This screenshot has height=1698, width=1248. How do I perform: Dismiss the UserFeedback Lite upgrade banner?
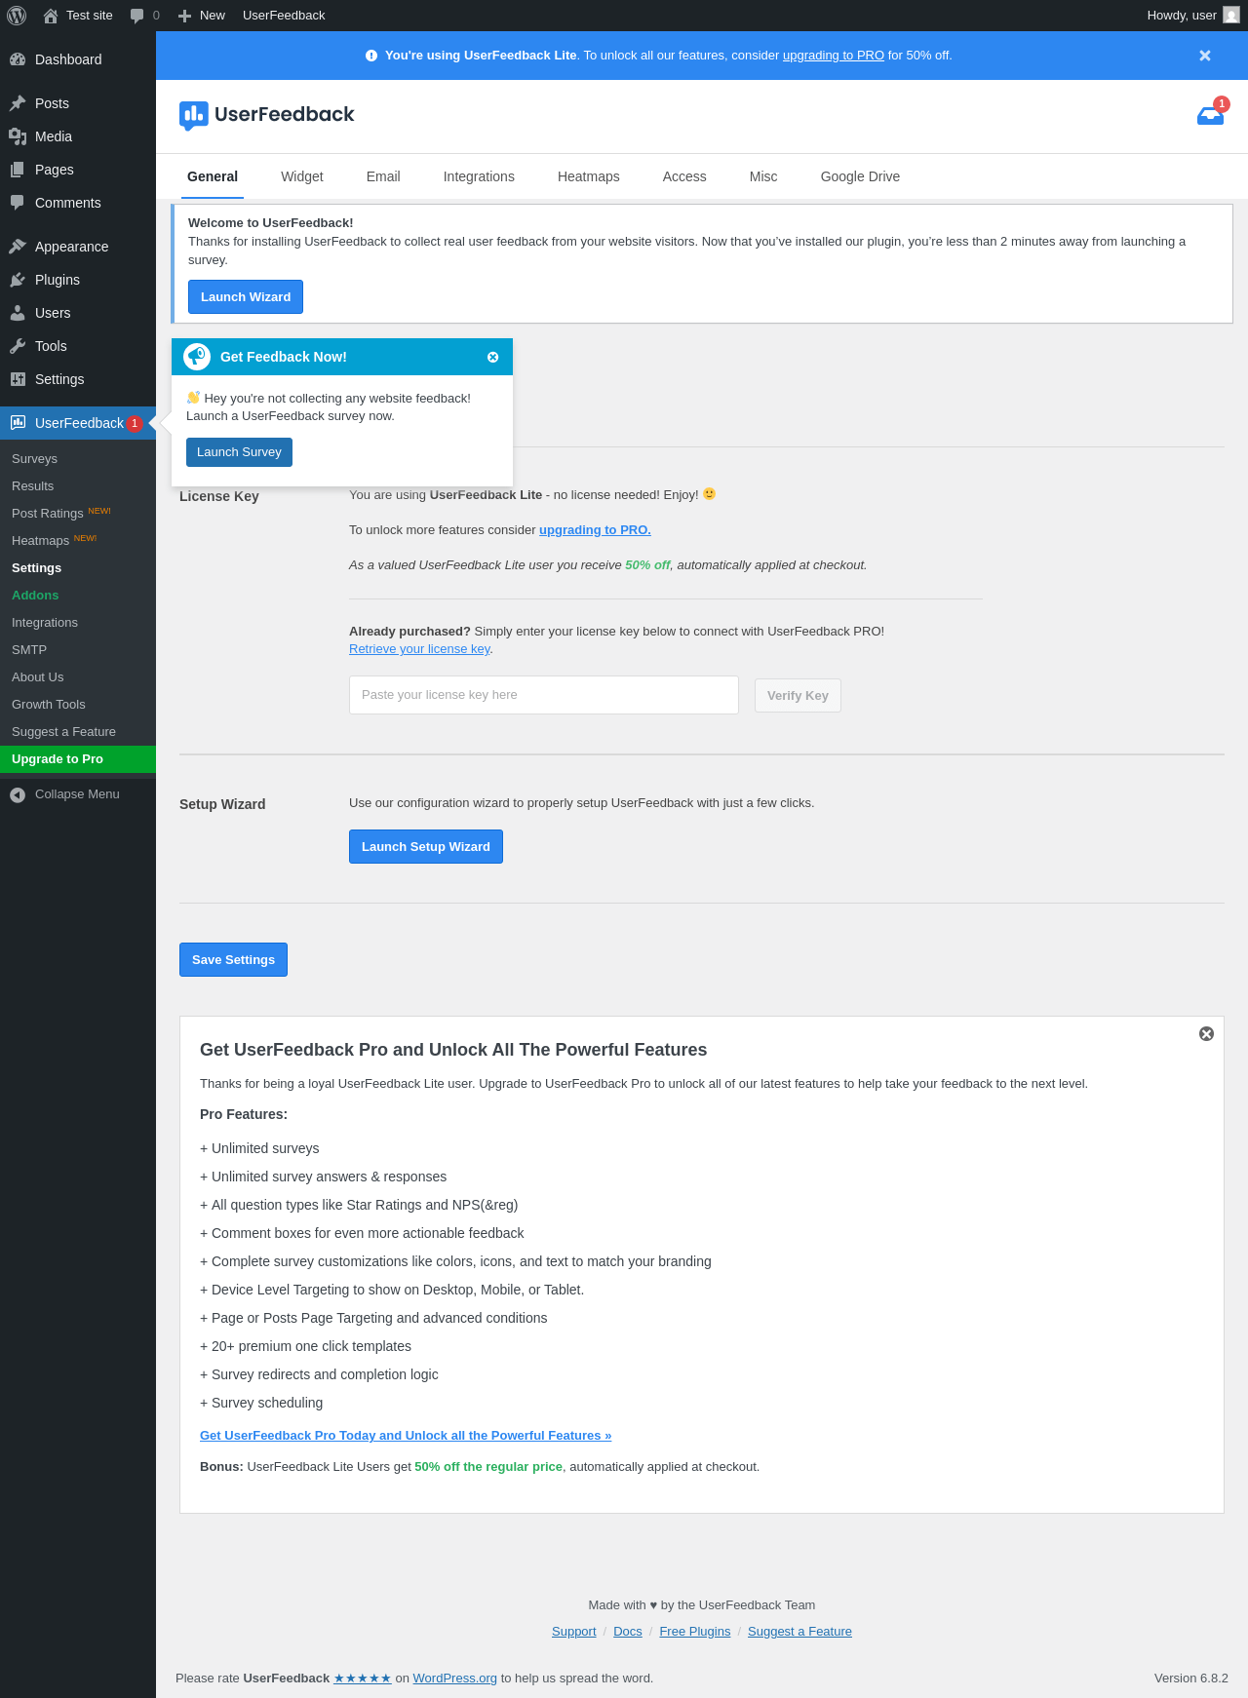pos(1205,56)
